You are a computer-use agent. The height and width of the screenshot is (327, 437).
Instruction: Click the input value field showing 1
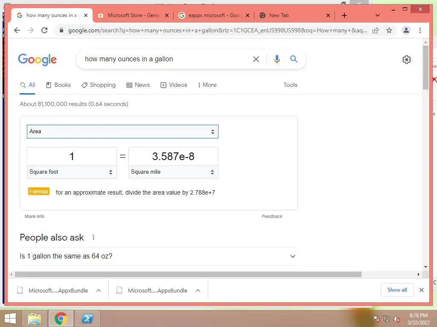tap(72, 156)
